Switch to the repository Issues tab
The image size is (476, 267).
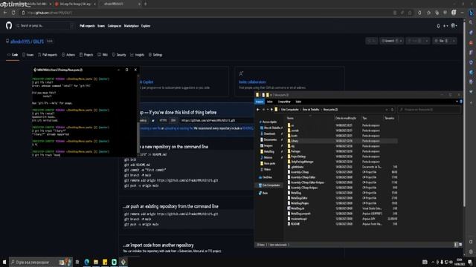(28, 55)
